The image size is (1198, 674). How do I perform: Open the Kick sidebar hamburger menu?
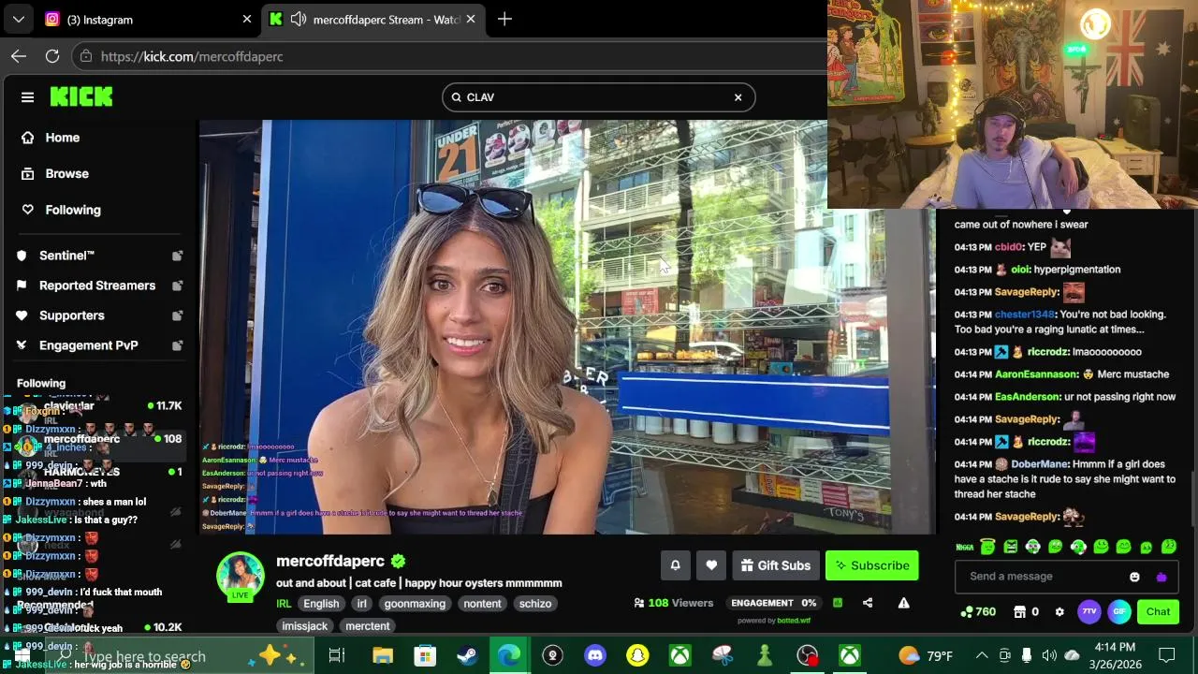(27, 97)
